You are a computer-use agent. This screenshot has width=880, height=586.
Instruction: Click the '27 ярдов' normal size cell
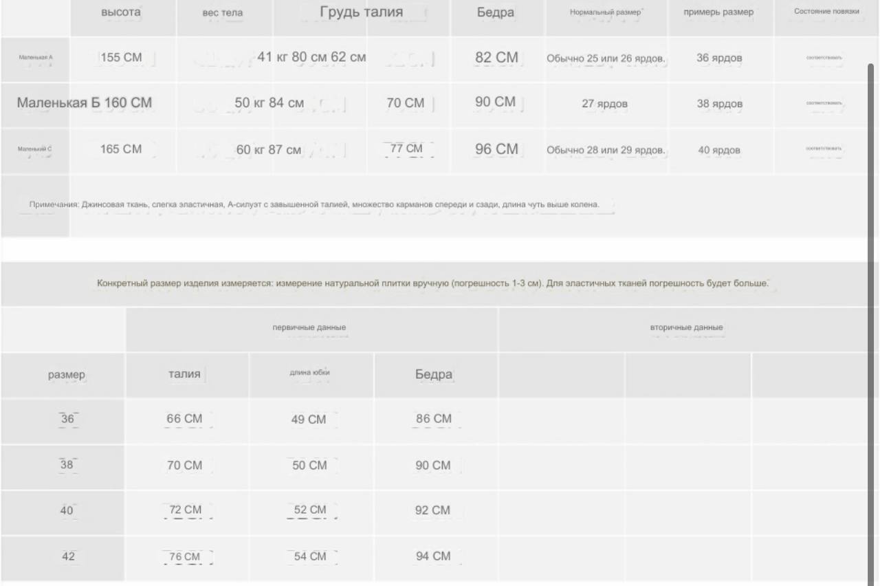click(x=605, y=105)
